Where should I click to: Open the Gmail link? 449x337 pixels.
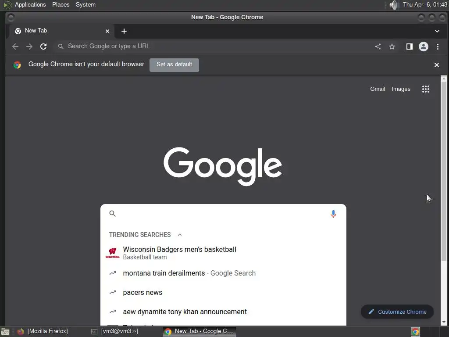378,89
